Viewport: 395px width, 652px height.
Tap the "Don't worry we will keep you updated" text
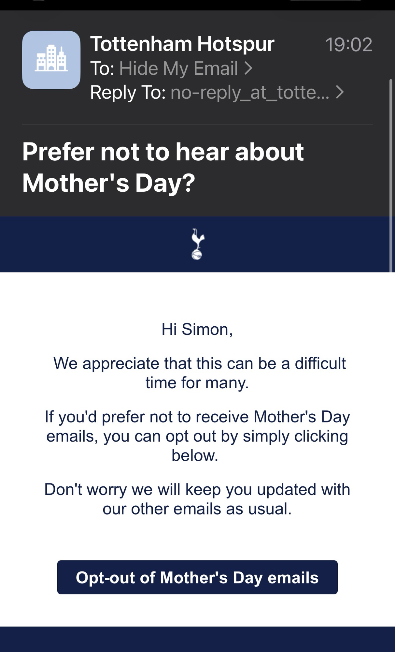click(x=197, y=499)
